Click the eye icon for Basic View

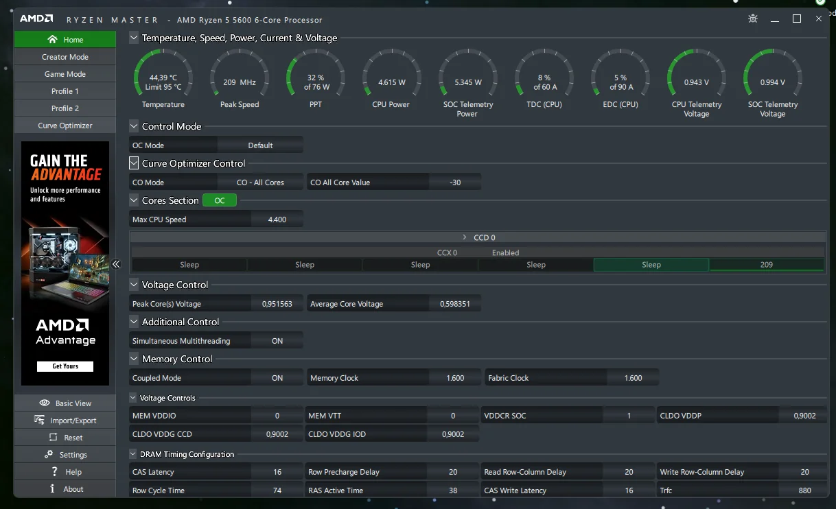tap(45, 403)
